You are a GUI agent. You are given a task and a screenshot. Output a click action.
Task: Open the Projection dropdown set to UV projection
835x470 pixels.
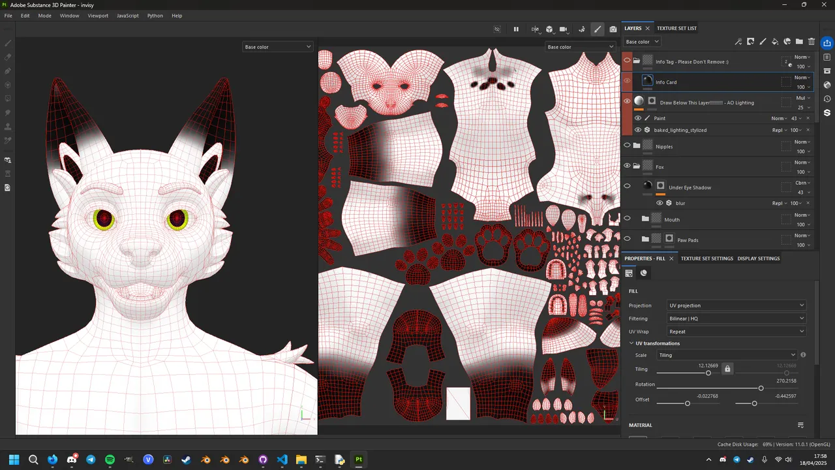click(736, 305)
